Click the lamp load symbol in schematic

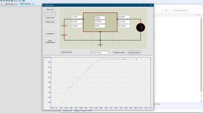tap(141, 28)
